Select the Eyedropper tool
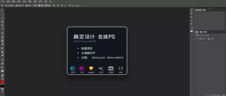This screenshot has height=96, width=226. 2,29
